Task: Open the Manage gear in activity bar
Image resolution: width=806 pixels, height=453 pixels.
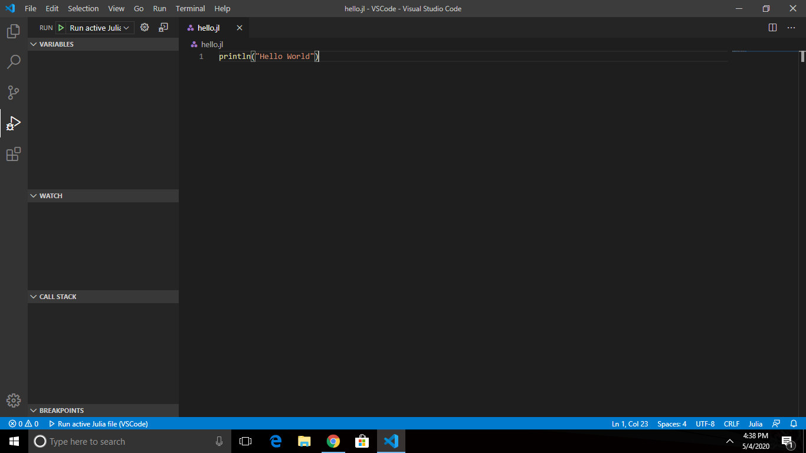Action: click(x=14, y=401)
